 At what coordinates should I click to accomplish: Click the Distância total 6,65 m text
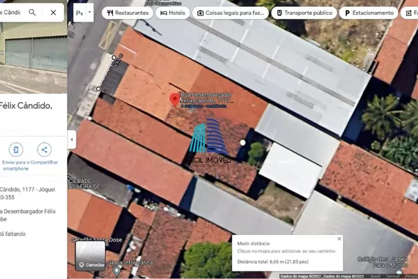point(272,262)
